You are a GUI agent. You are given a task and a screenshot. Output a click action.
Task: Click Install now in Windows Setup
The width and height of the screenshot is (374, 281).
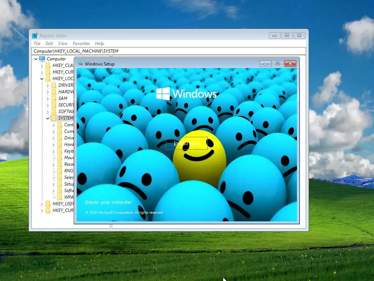(x=187, y=143)
